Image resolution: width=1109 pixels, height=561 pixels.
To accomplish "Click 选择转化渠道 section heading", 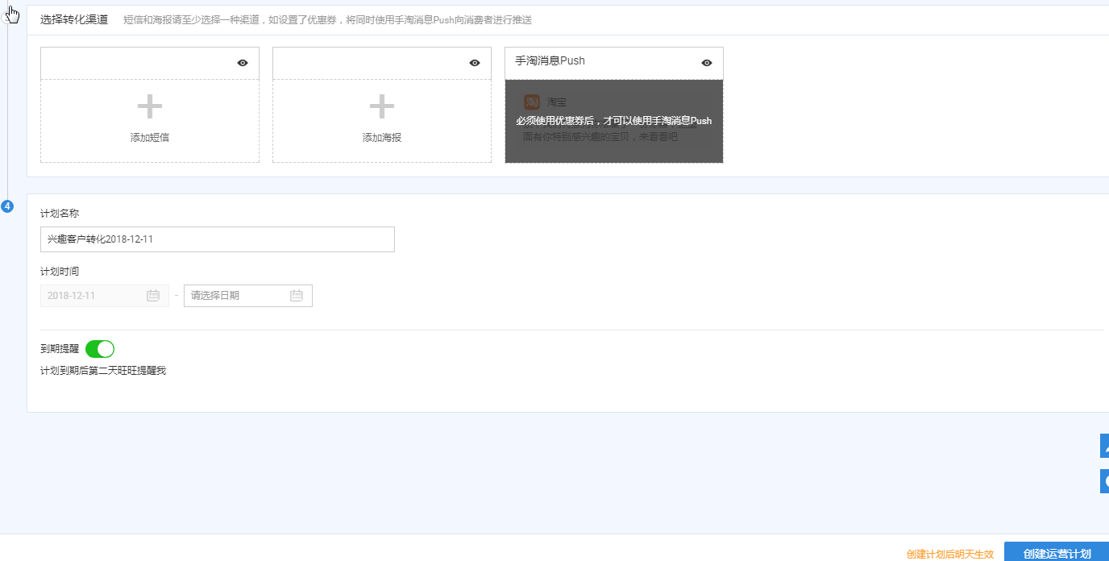I will (74, 19).
